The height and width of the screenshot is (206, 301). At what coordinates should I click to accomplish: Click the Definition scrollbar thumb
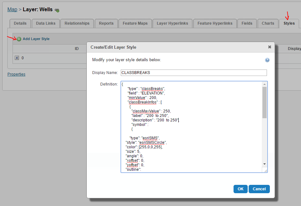264,103
